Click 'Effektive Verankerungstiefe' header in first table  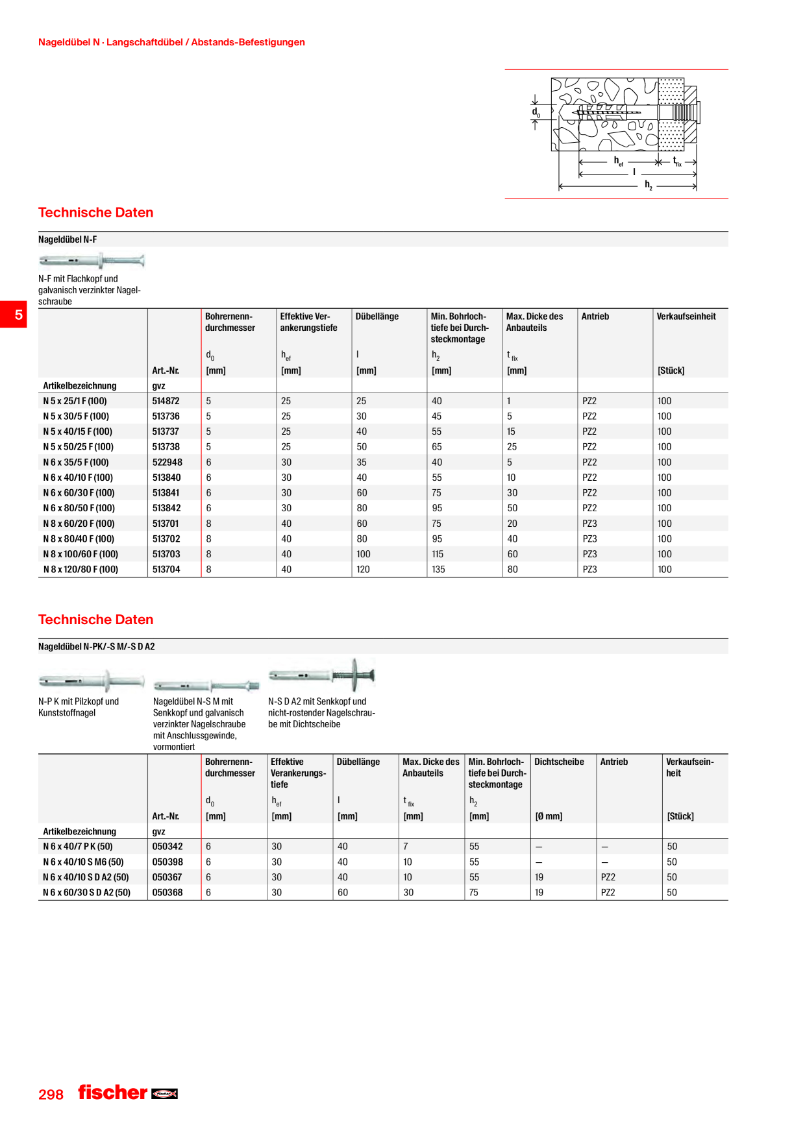point(309,322)
